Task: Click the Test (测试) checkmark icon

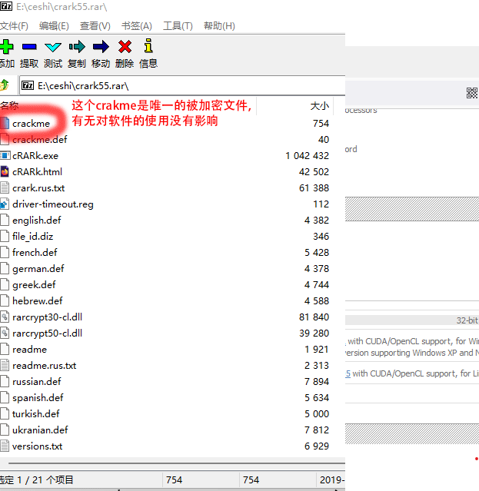Action: tap(53, 47)
